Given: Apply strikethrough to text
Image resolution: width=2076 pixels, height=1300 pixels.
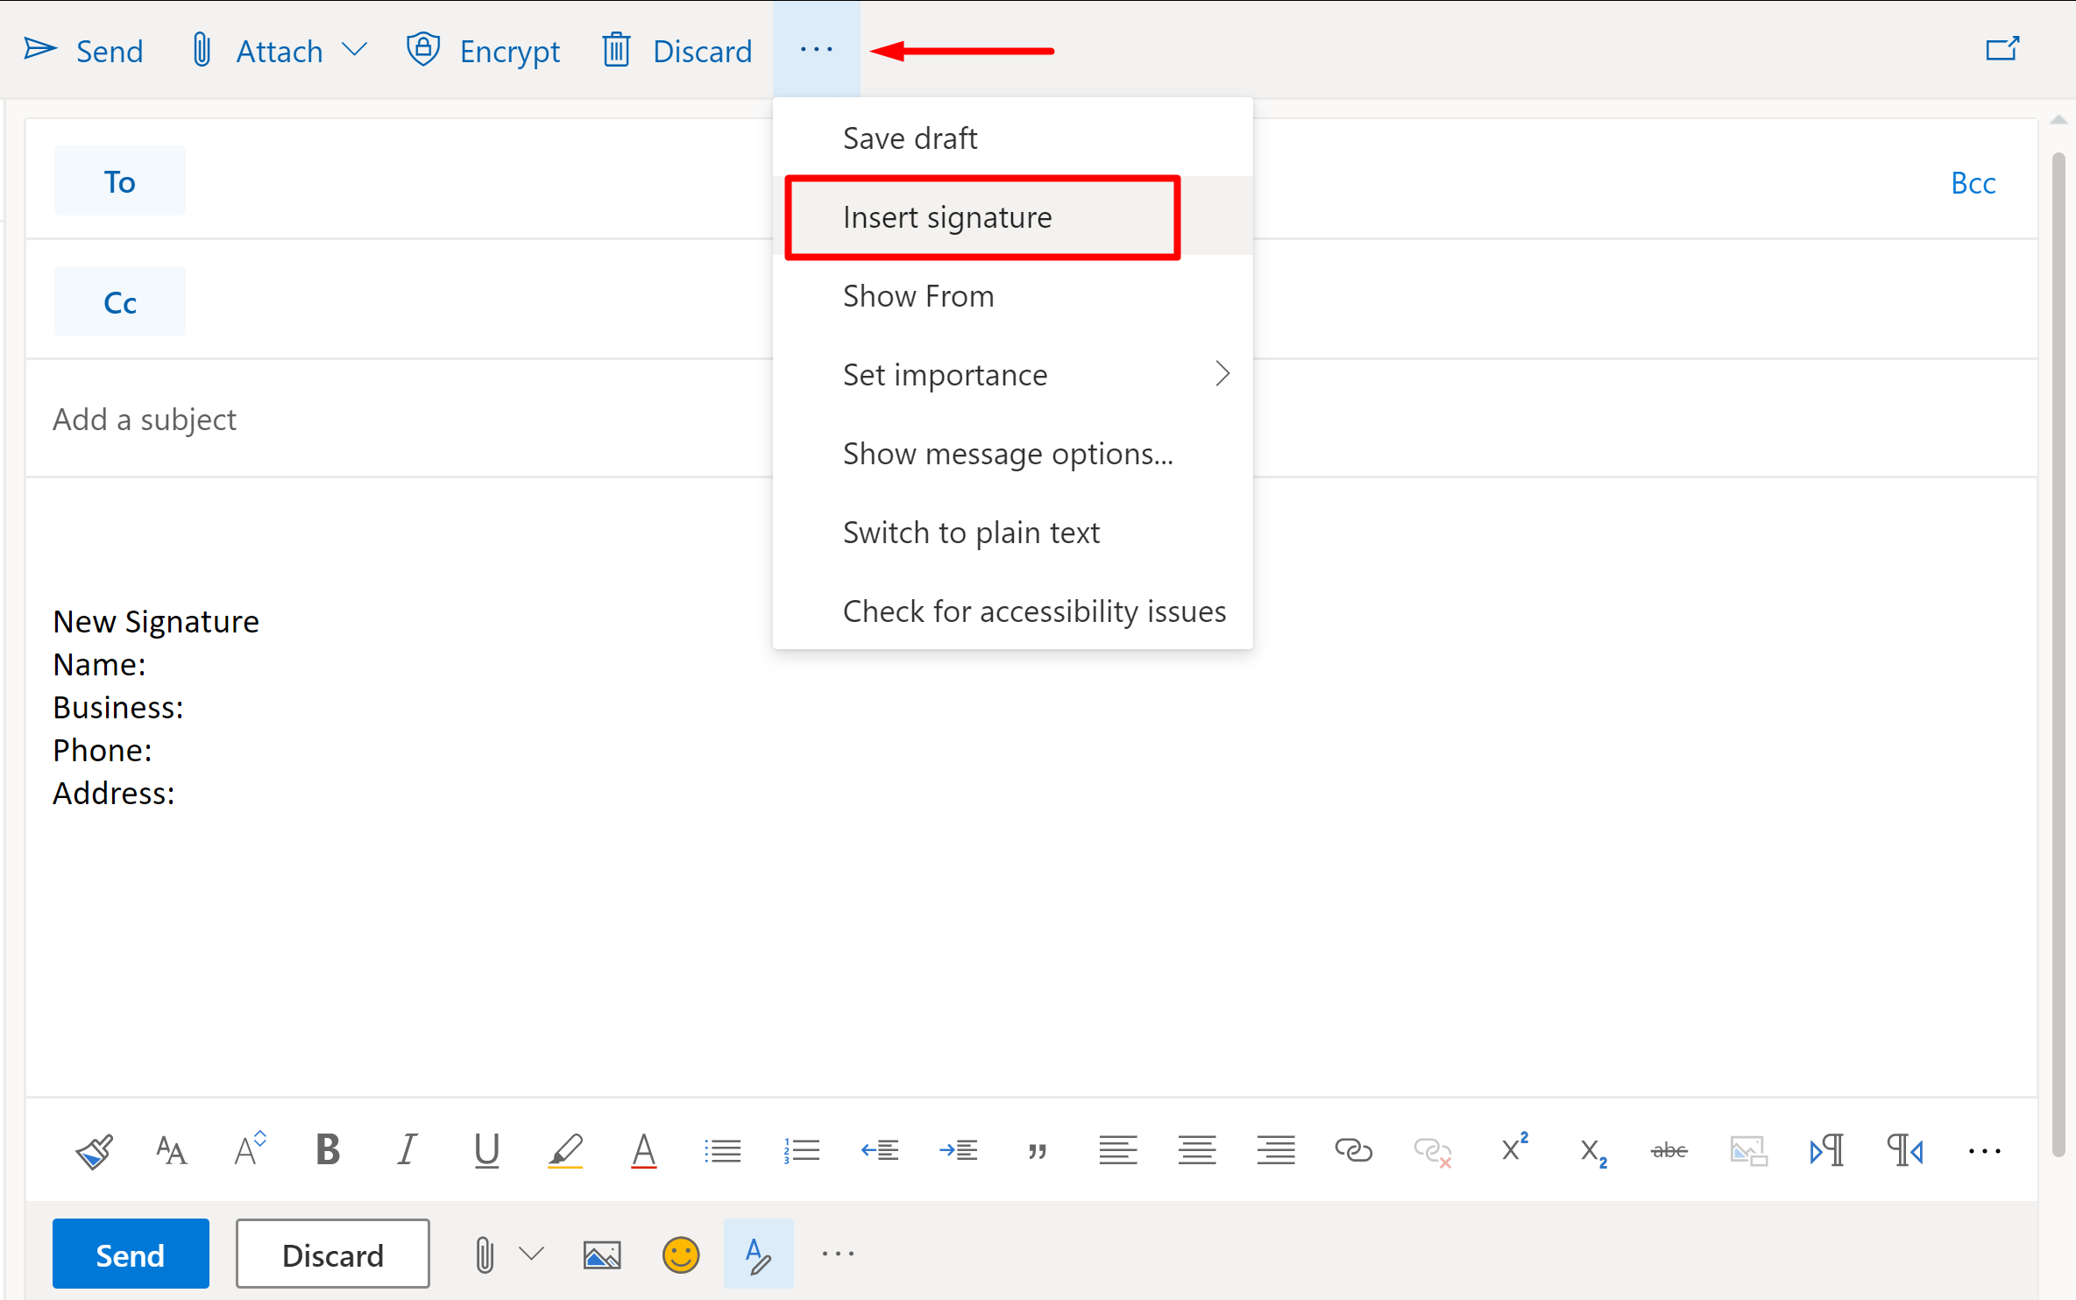Looking at the screenshot, I should pyautogui.click(x=1669, y=1150).
